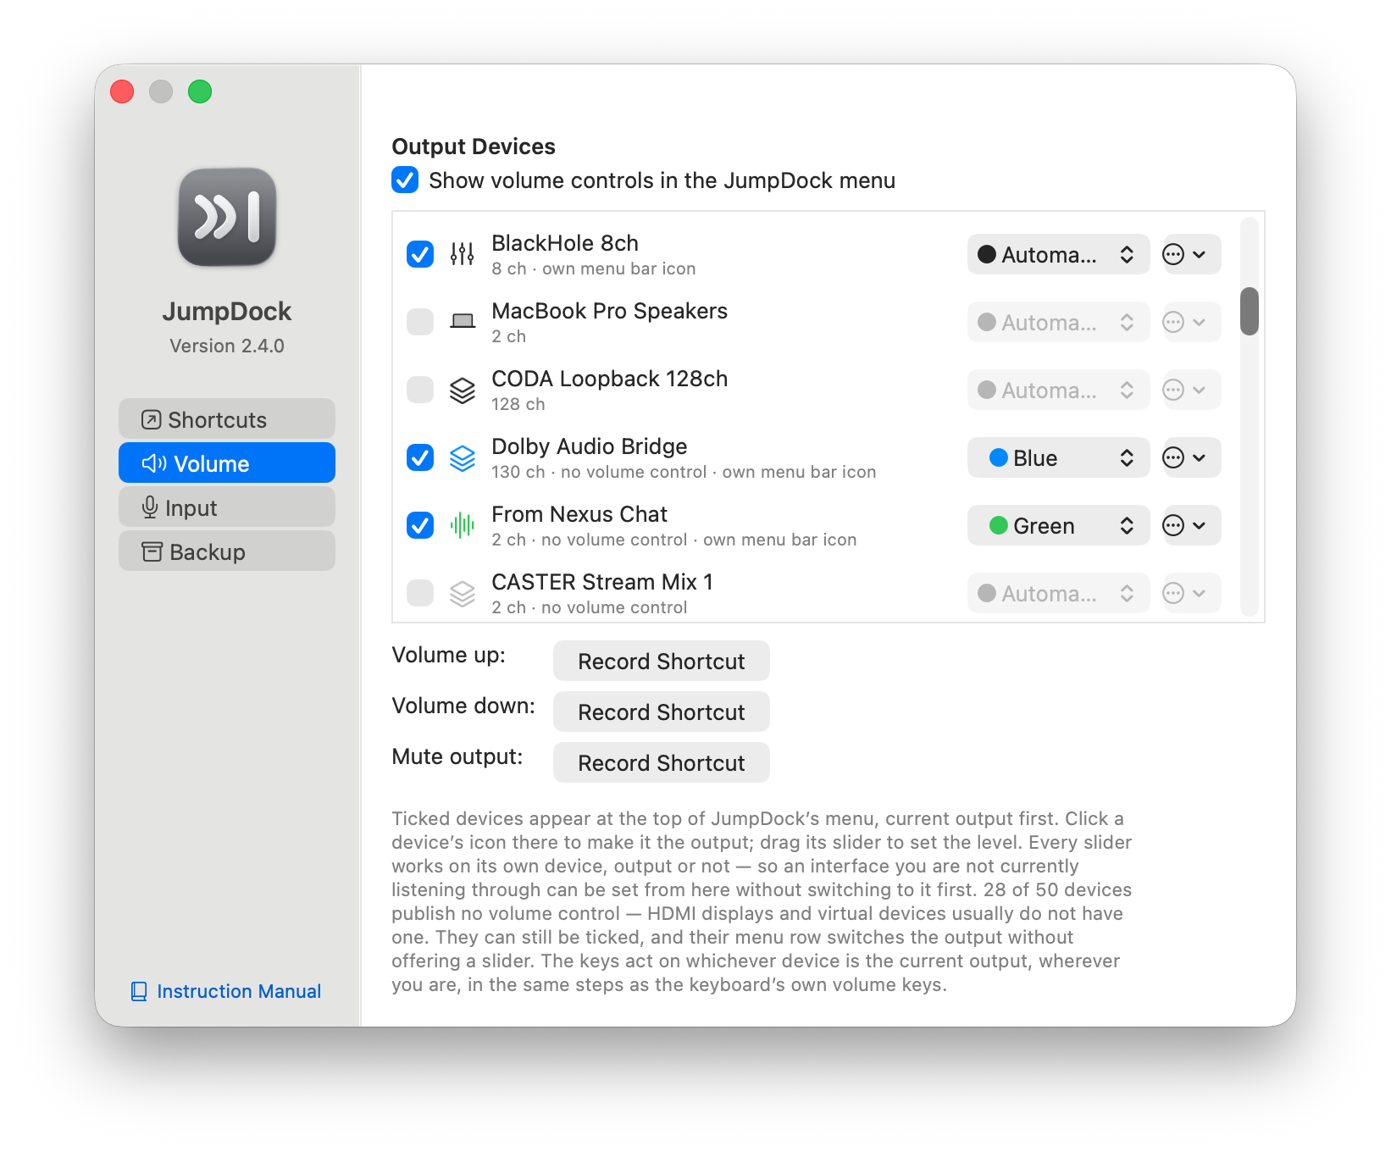Screen dimensions: 1391x1152
Task: Open the Instruction Manual link
Action: point(226,991)
